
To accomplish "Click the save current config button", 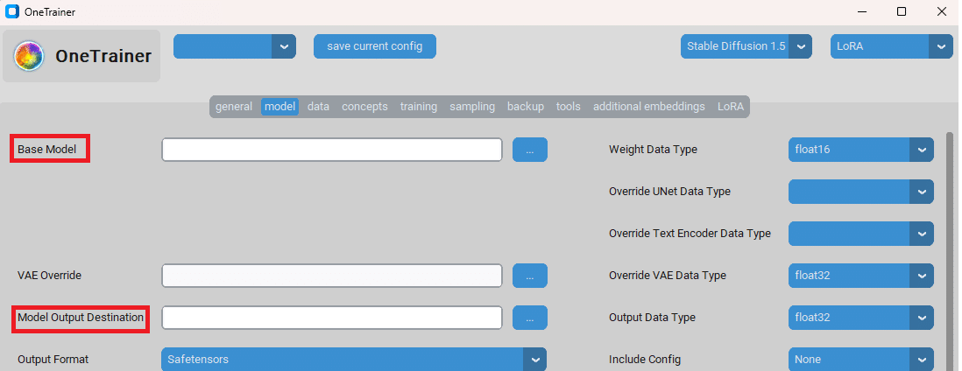I will pos(374,46).
